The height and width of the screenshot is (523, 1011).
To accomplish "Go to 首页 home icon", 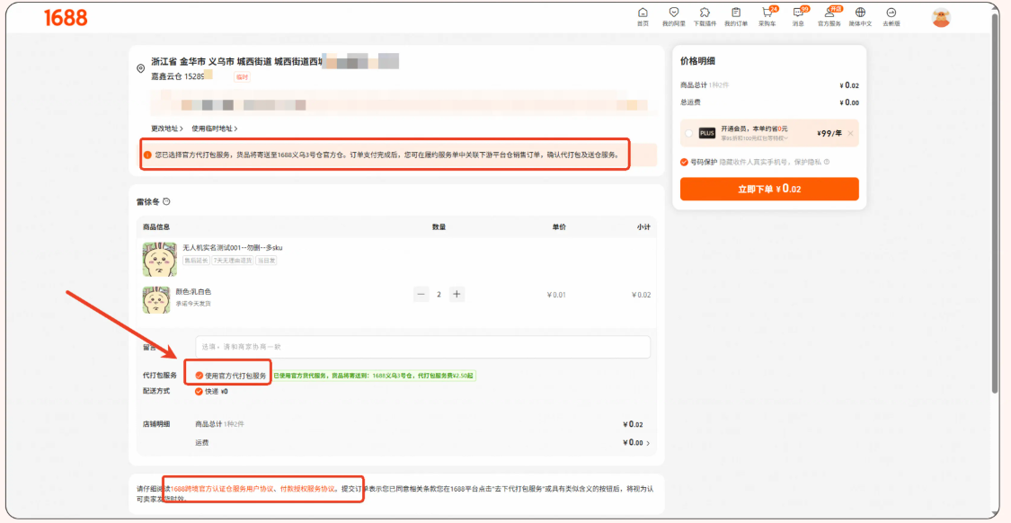I will (x=643, y=17).
